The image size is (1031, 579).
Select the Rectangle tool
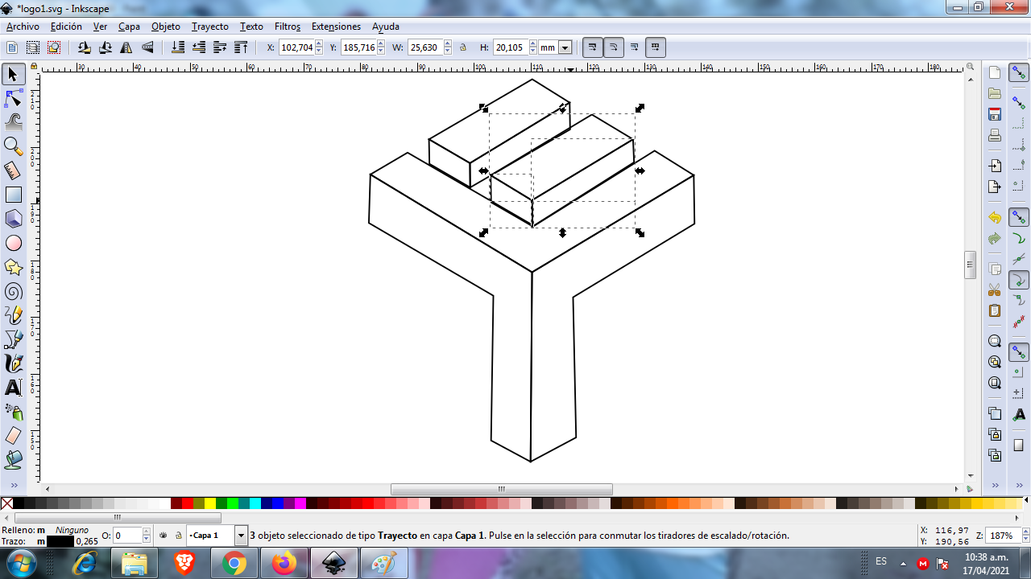(x=13, y=195)
